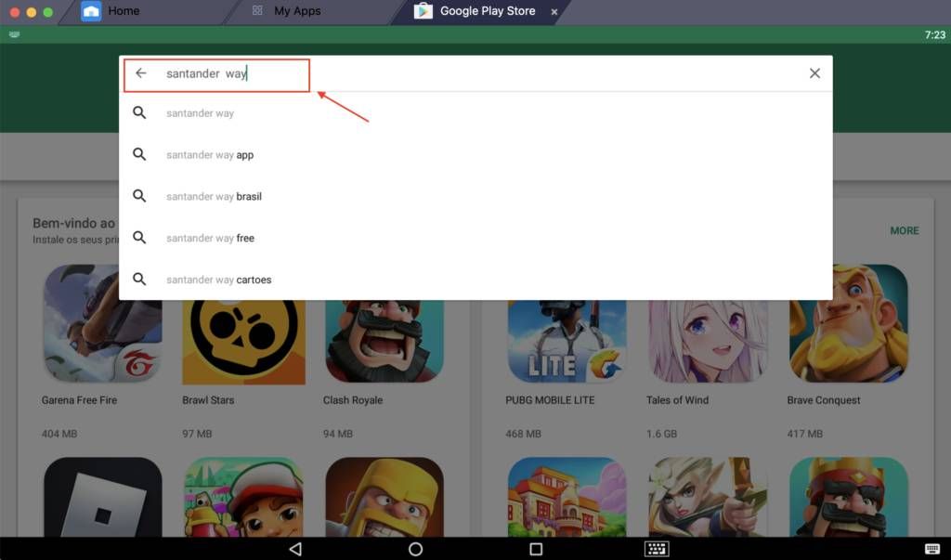Image resolution: width=951 pixels, height=560 pixels.
Task: Tap the Android recent apps square button
Action: click(x=536, y=549)
